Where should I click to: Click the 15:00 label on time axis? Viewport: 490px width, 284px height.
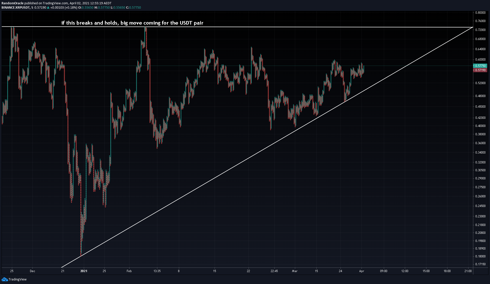tap(426, 271)
